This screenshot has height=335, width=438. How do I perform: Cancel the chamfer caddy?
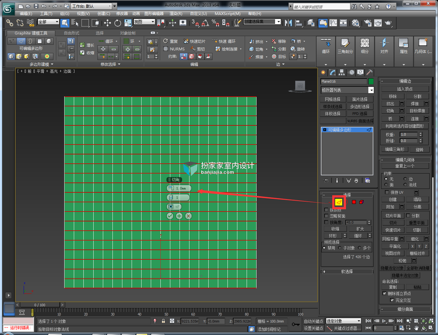point(189,216)
